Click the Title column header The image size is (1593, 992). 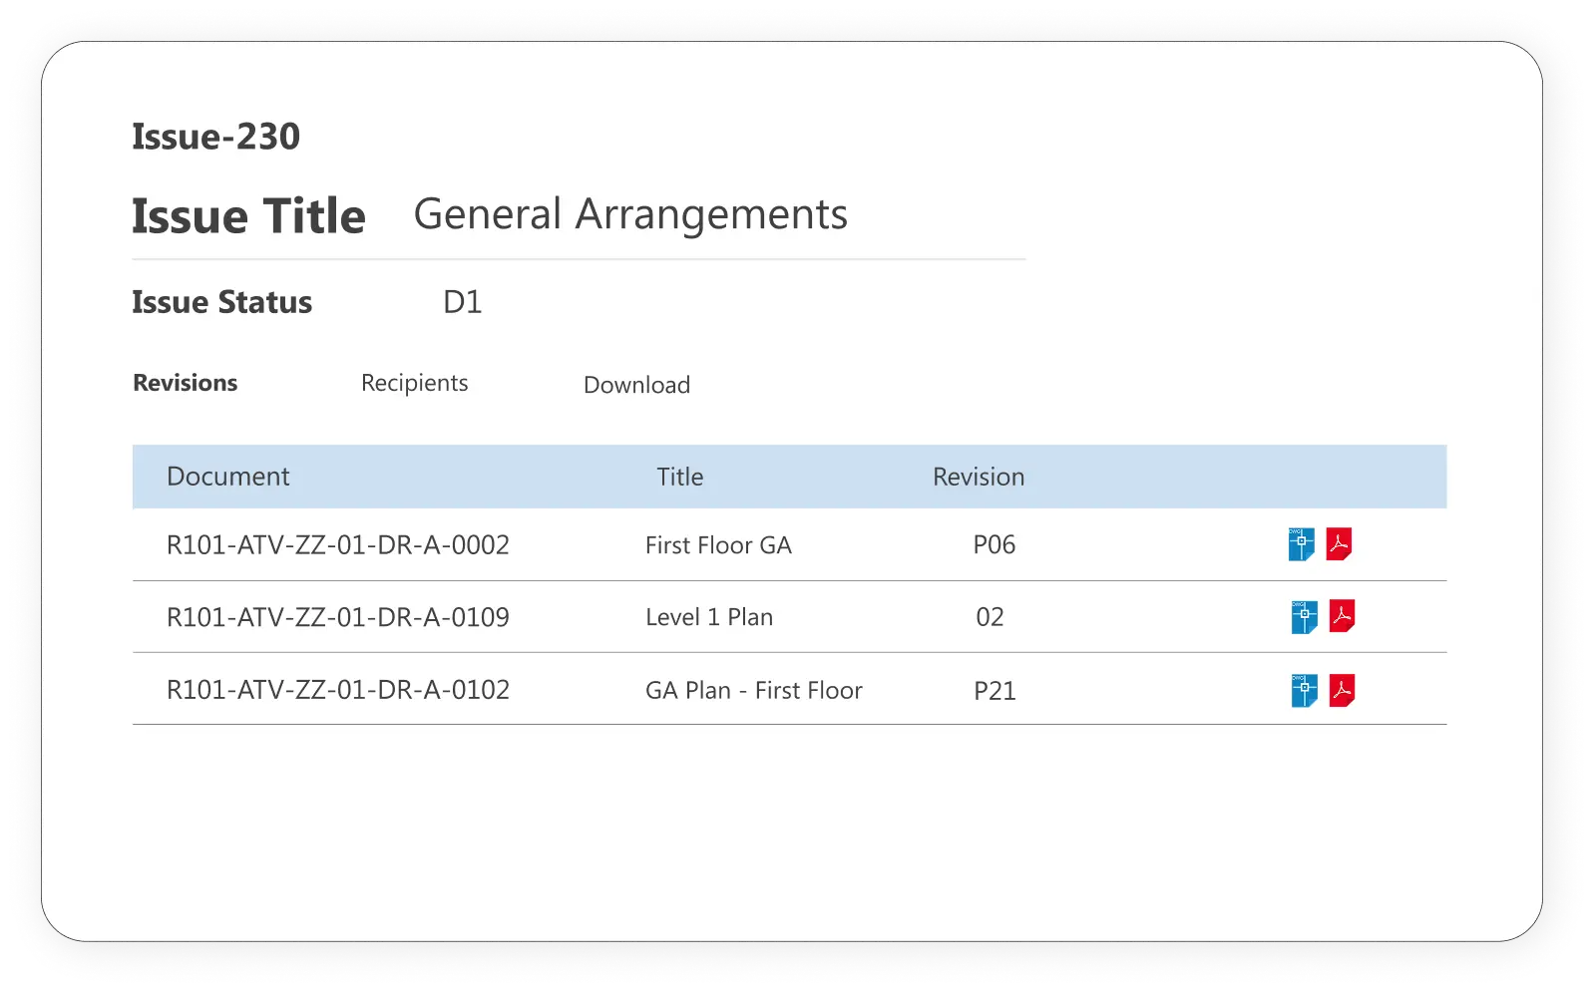coord(679,477)
